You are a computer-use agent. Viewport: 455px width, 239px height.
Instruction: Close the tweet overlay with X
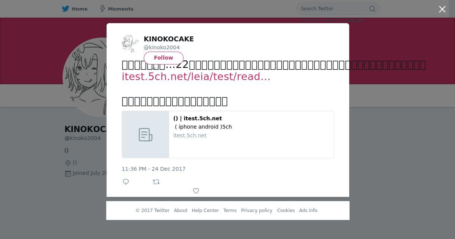(442, 9)
